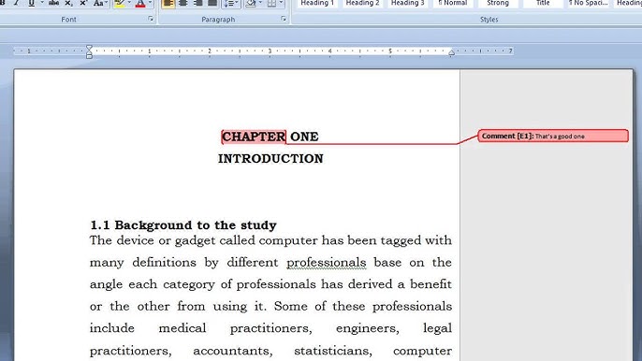This screenshot has width=642, height=361.
Task: Select center alignment icon
Action: click(183, 4)
